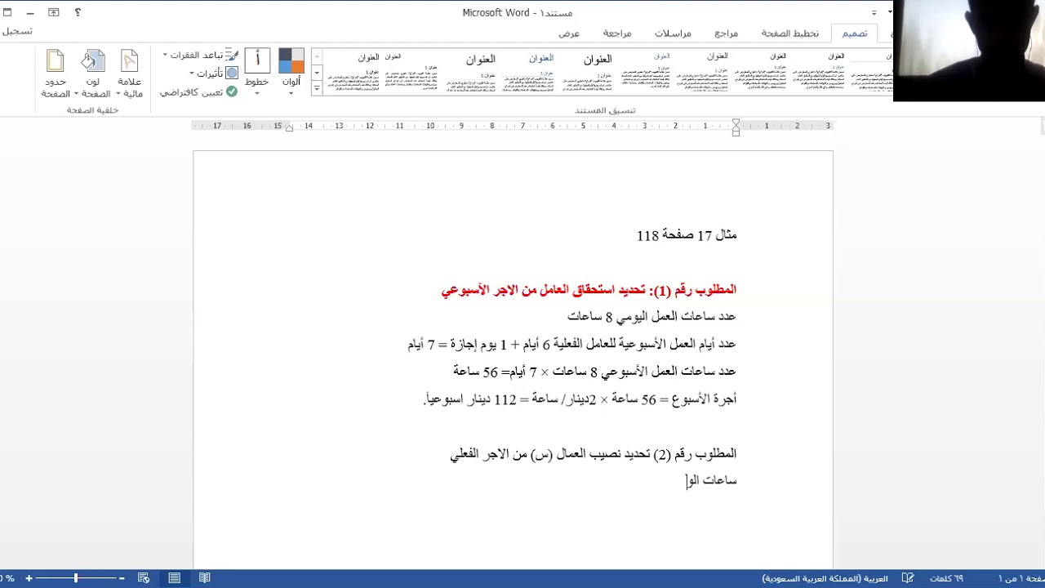Click the ruler indent marker at right
Image resolution: width=1045 pixels, height=588 pixels.
click(736, 127)
